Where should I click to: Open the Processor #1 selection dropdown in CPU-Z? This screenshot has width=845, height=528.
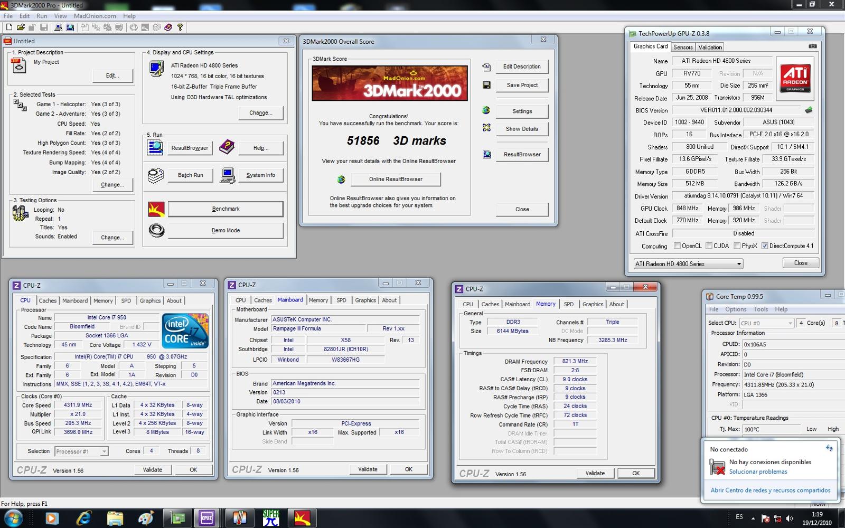(81, 451)
